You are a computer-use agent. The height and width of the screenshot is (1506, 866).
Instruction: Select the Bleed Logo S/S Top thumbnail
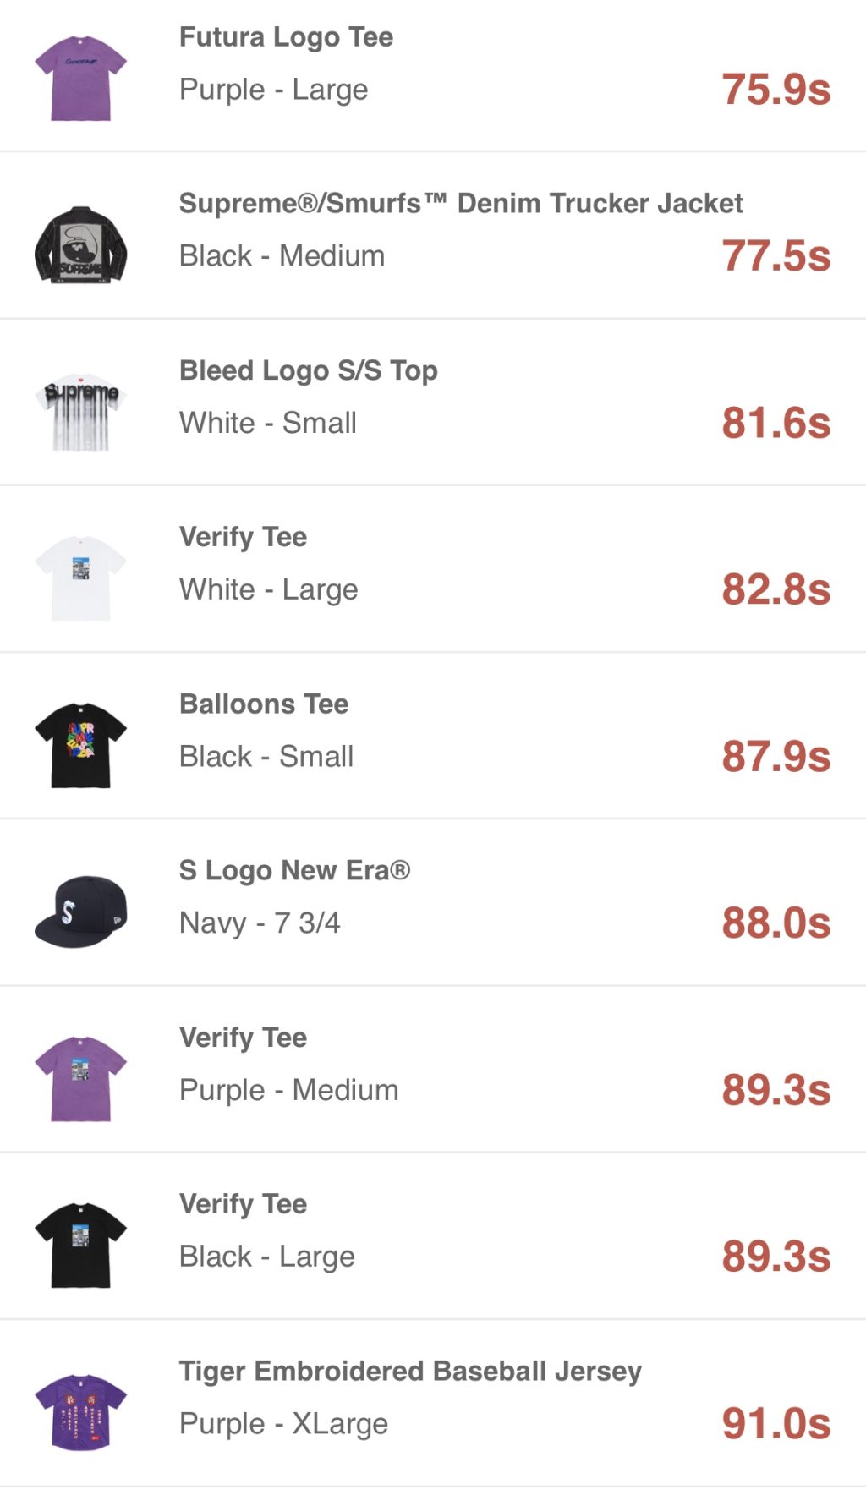[x=80, y=412]
